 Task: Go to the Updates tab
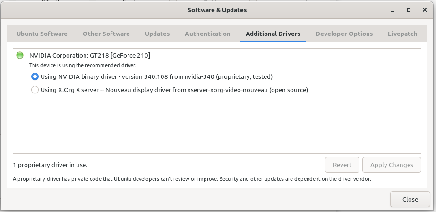157,34
